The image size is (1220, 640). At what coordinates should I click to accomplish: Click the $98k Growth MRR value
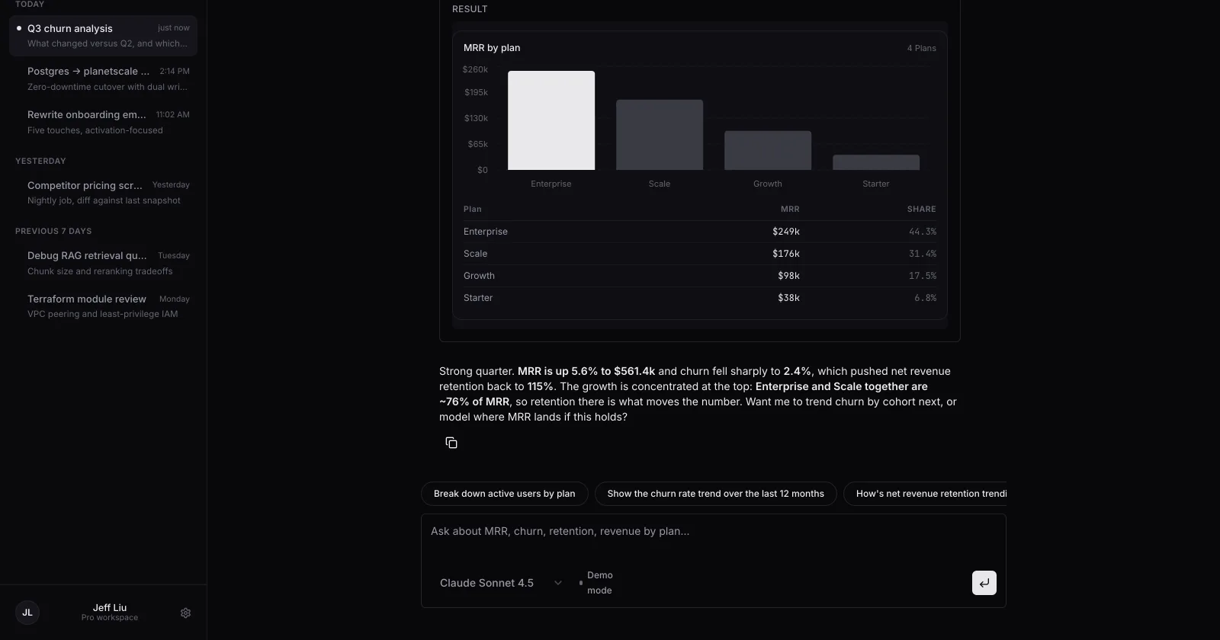pyautogui.click(x=788, y=276)
